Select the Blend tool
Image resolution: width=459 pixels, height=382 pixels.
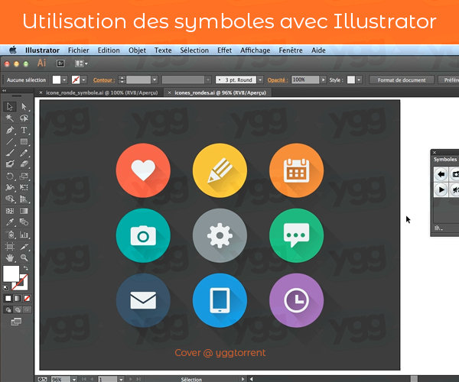pyautogui.click(x=24, y=222)
